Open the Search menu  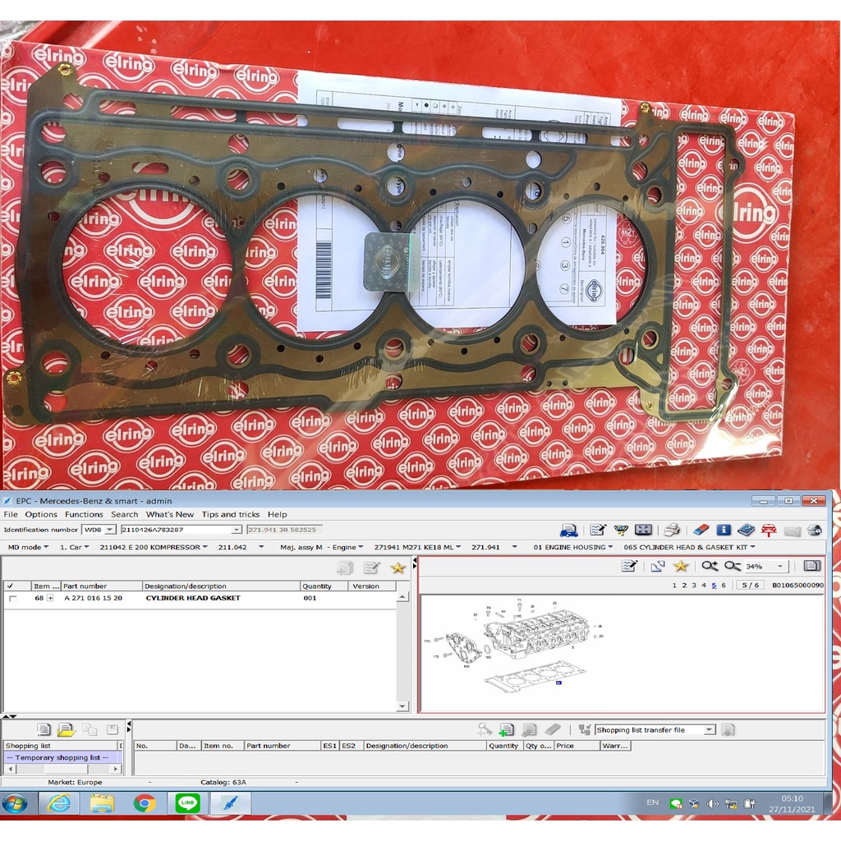[125, 514]
